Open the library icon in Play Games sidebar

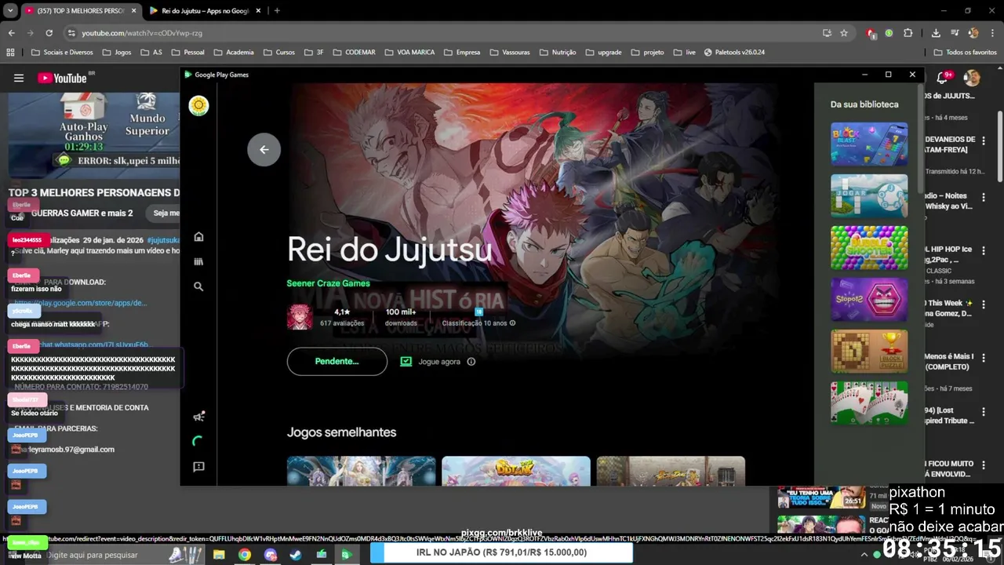click(198, 261)
